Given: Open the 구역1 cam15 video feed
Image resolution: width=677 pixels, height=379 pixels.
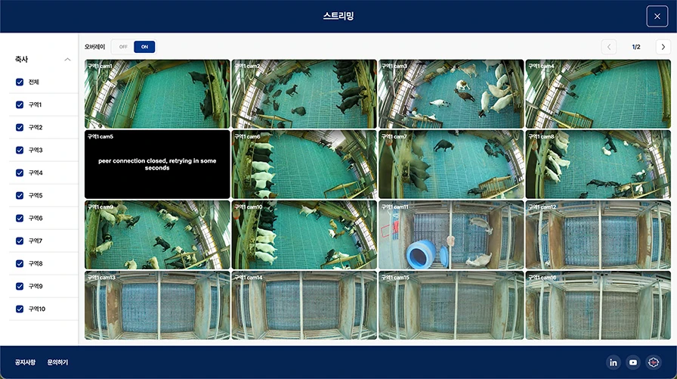Looking at the screenshot, I should 451,305.
